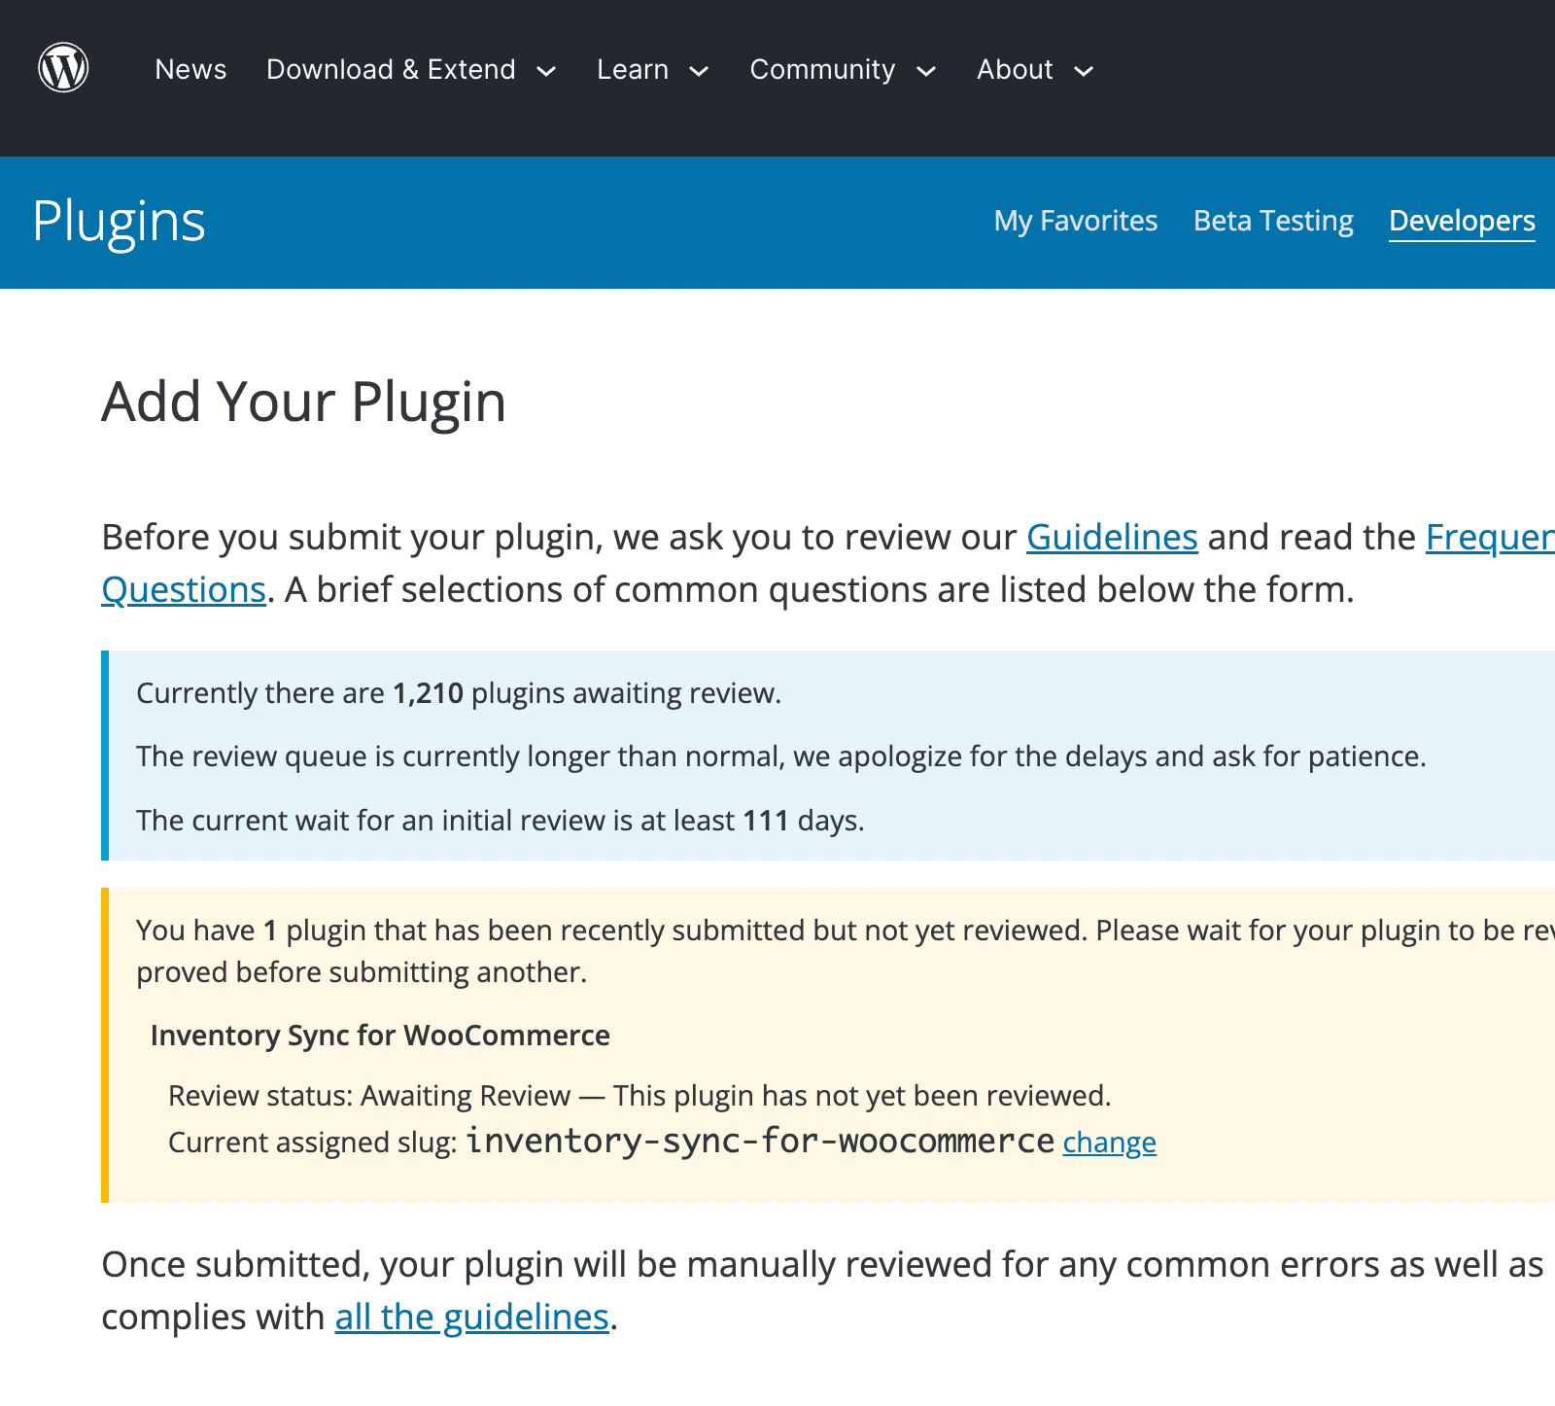Open the About menu

tap(1015, 70)
